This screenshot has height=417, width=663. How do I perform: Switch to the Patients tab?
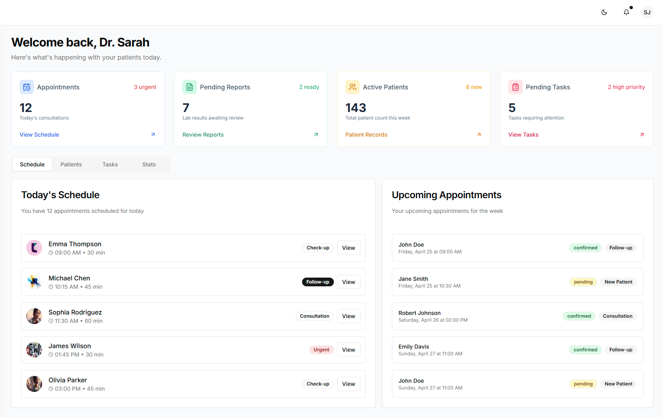click(x=71, y=164)
